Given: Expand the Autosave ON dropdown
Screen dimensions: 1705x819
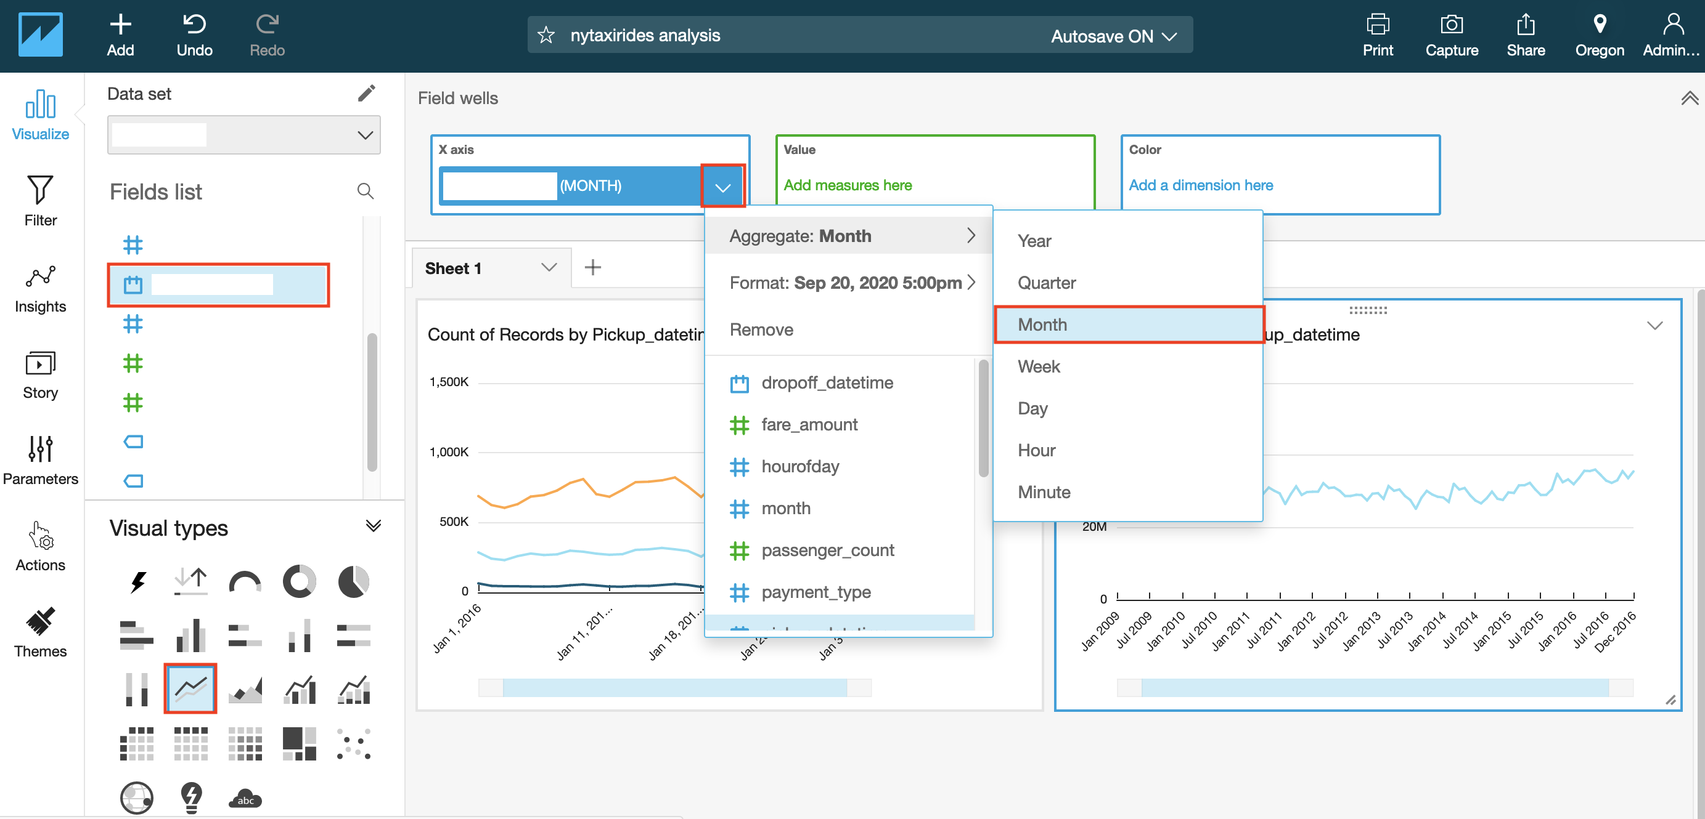Looking at the screenshot, I should [1114, 36].
